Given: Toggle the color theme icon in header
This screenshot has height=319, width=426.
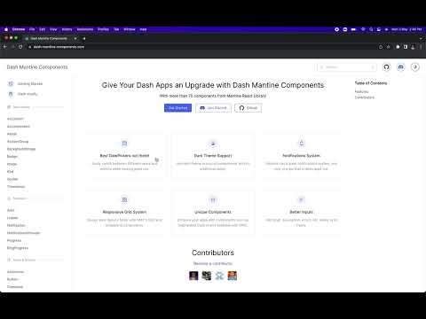Looking at the screenshot, I should 415,67.
